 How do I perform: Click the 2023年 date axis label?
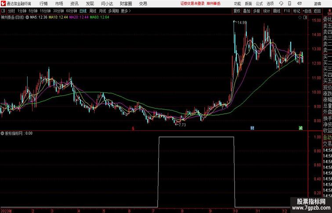(x=6, y=211)
